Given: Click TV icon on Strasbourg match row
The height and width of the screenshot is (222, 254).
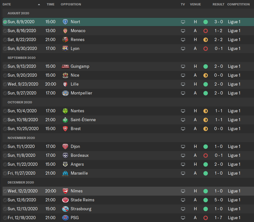Looking at the screenshot, I should coord(183,209).
